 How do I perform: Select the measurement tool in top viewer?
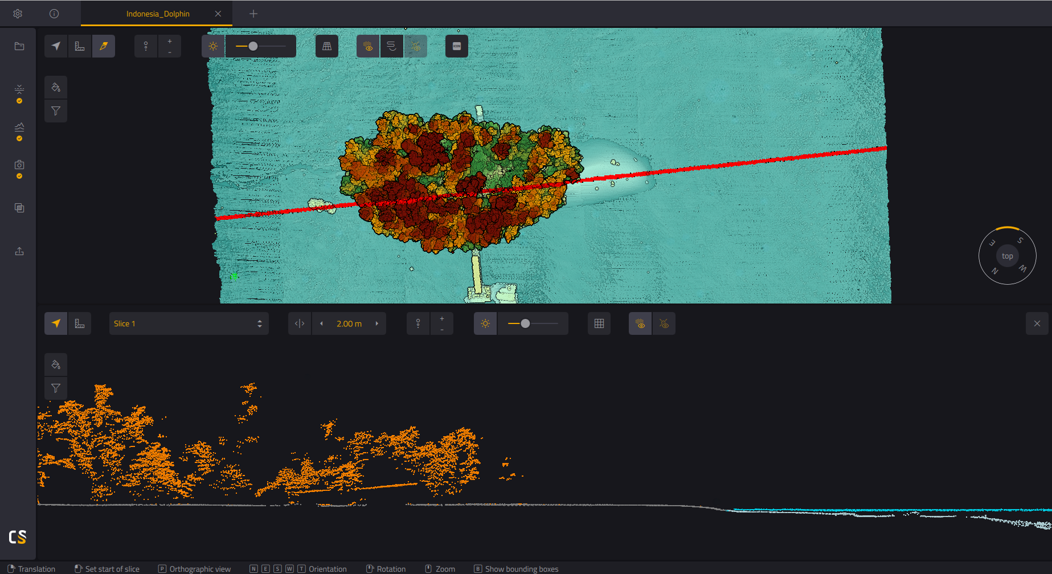[x=80, y=46]
